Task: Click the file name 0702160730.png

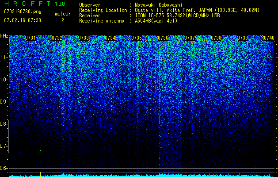Action: coord(23,12)
